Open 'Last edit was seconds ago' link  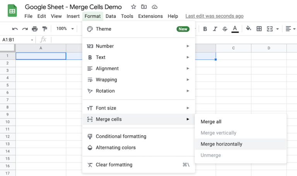click(x=214, y=16)
